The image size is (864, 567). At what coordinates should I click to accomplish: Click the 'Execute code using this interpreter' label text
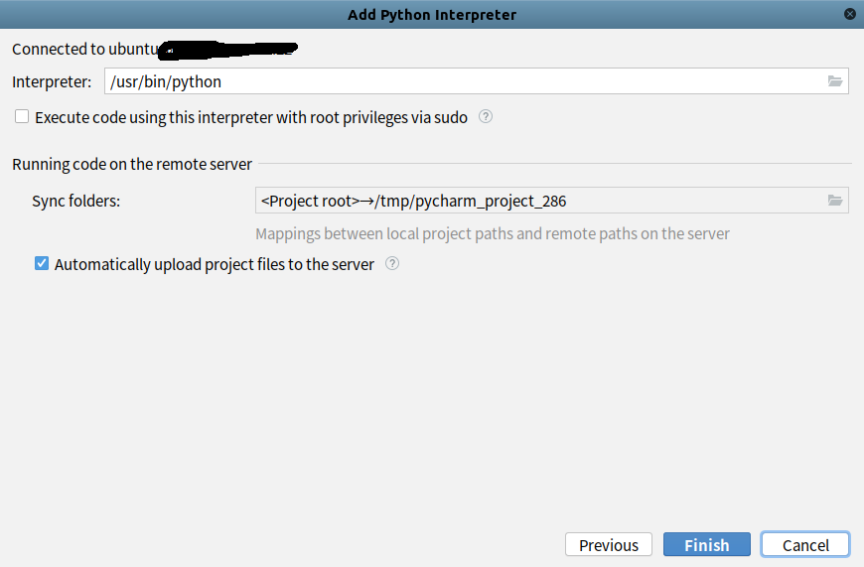[x=251, y=117]
